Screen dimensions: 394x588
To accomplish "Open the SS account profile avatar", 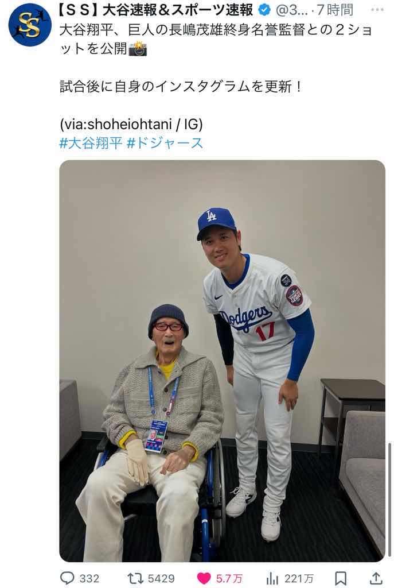I will 30,25.
